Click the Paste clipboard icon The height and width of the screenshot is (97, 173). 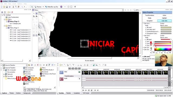point(19,7)
